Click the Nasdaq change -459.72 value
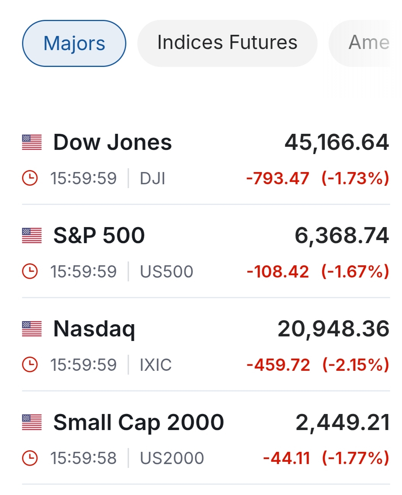Screen dimensions: 402x495 278,365
